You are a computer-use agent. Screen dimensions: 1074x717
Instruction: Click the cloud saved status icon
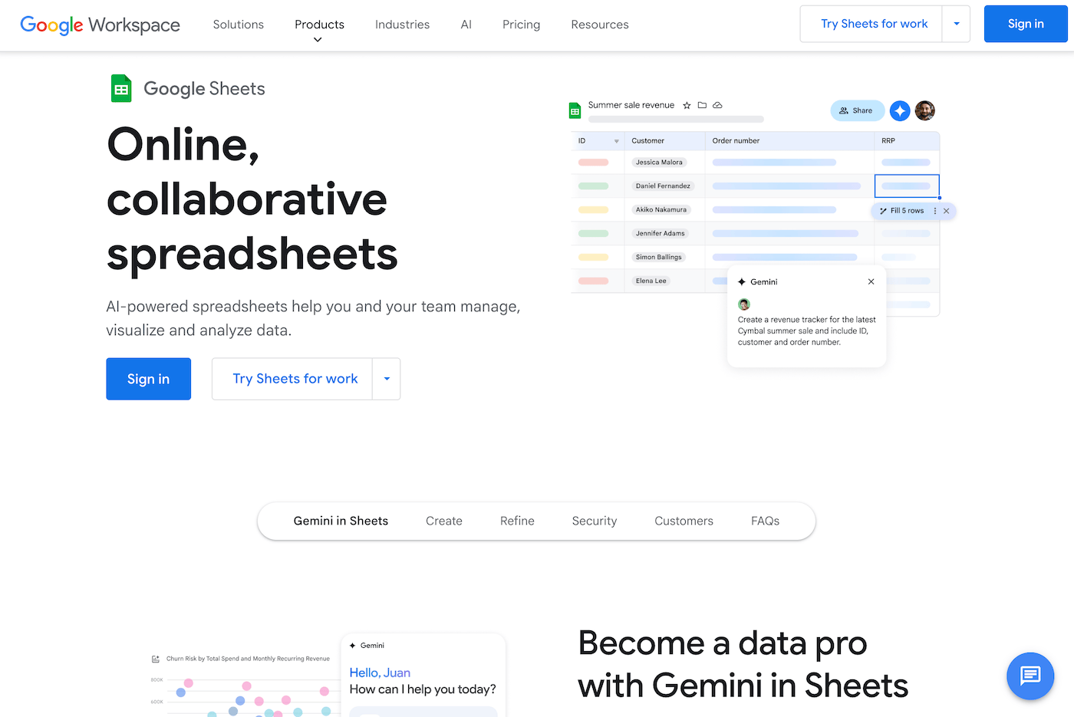tap(717, 105)
